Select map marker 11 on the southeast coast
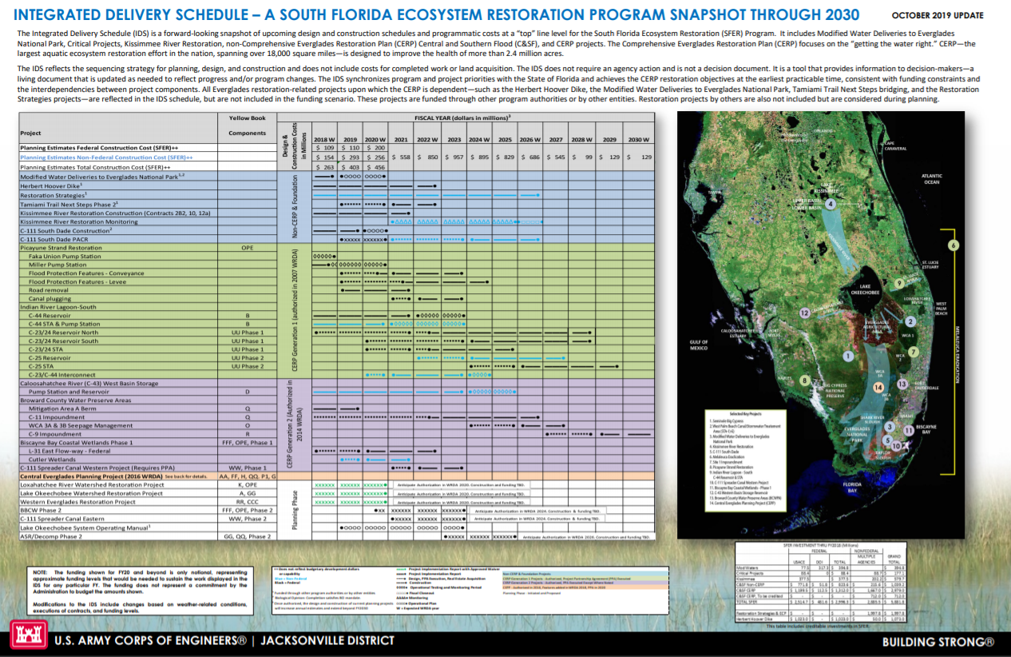Image resolution: width=1011 pixels, height=657 pixels. [908, 429]
